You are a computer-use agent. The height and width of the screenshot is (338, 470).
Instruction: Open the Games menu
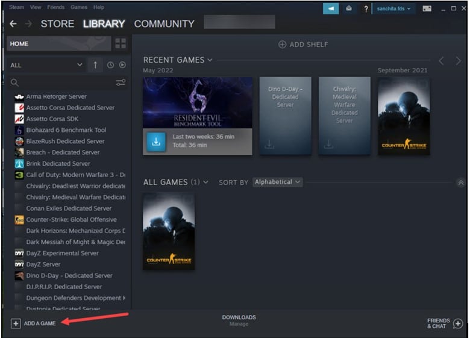pyautogui.click(x=79, y=7)
